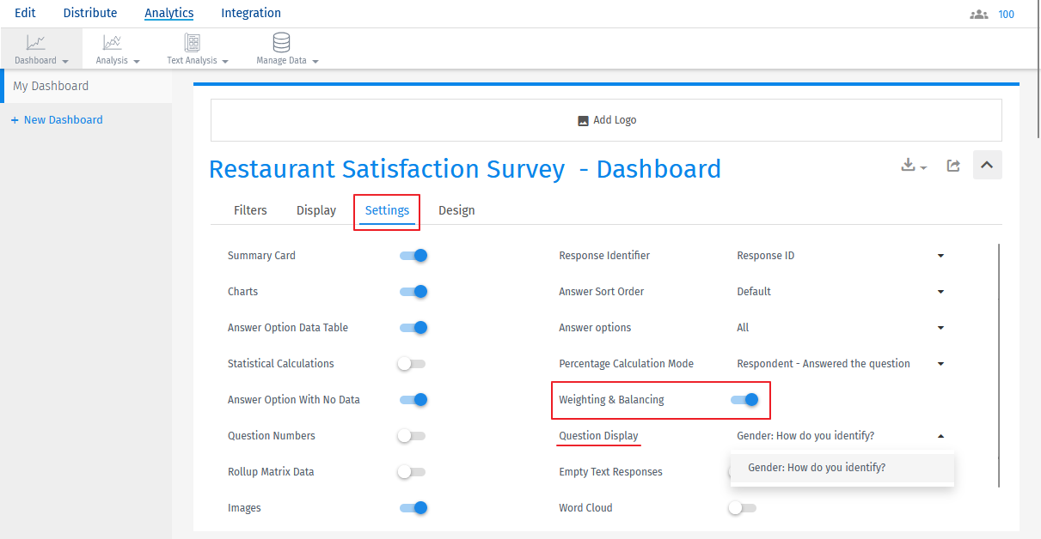1041x539 pixels.
Task: Close the Question Display dropdown
Action: click(x=841, y=436)
